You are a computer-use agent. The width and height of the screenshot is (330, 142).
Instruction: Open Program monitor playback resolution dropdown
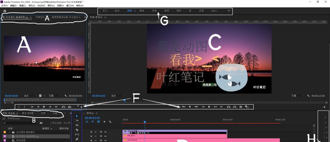click(x=298, y=96)
